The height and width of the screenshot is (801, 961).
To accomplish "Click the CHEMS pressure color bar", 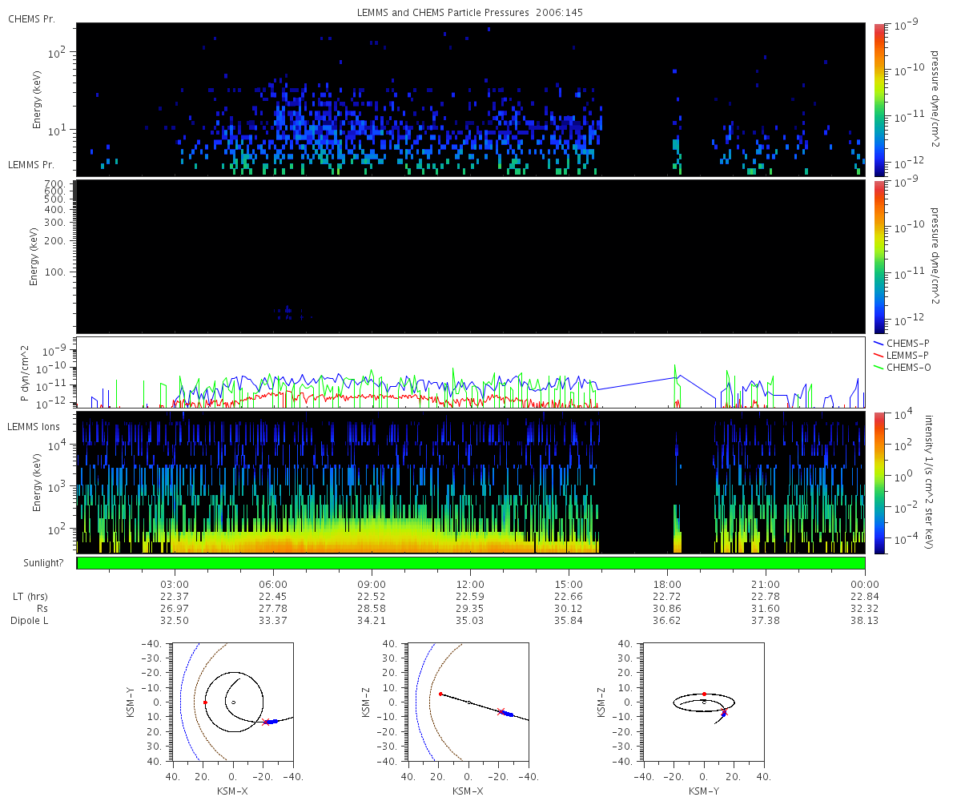I will tap(880, 99).
